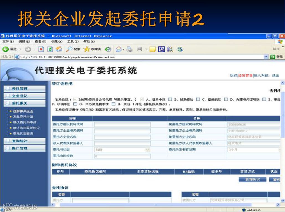The width and height of the screenshot is (285, 212).
Task: Open the Messenger people icon
Action: click(x=179, y=49)
